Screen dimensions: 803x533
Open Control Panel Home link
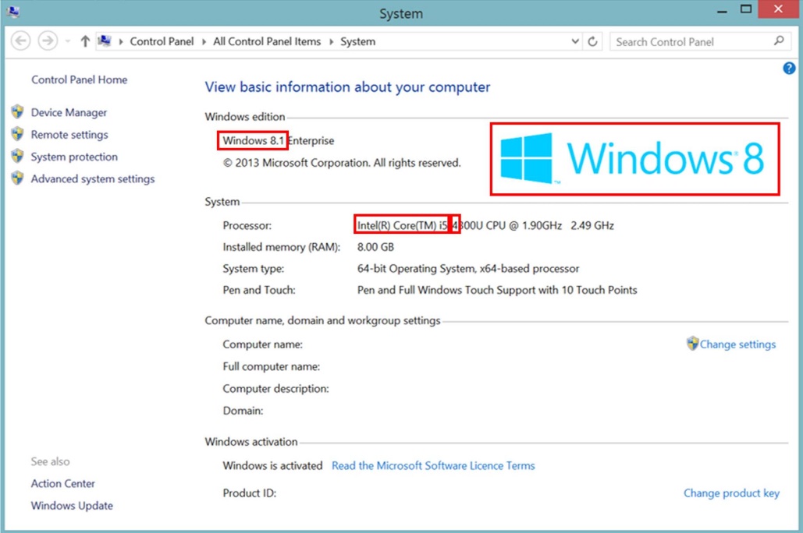pyautogui.click(x=80, y=79)
